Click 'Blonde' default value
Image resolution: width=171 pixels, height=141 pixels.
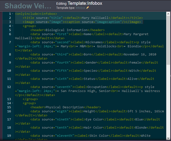pyautogui.click(x=141, y=127)
